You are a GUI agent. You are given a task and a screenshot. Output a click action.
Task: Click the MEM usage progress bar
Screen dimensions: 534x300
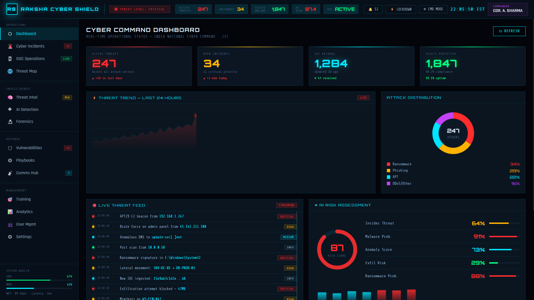pos(39,288)
